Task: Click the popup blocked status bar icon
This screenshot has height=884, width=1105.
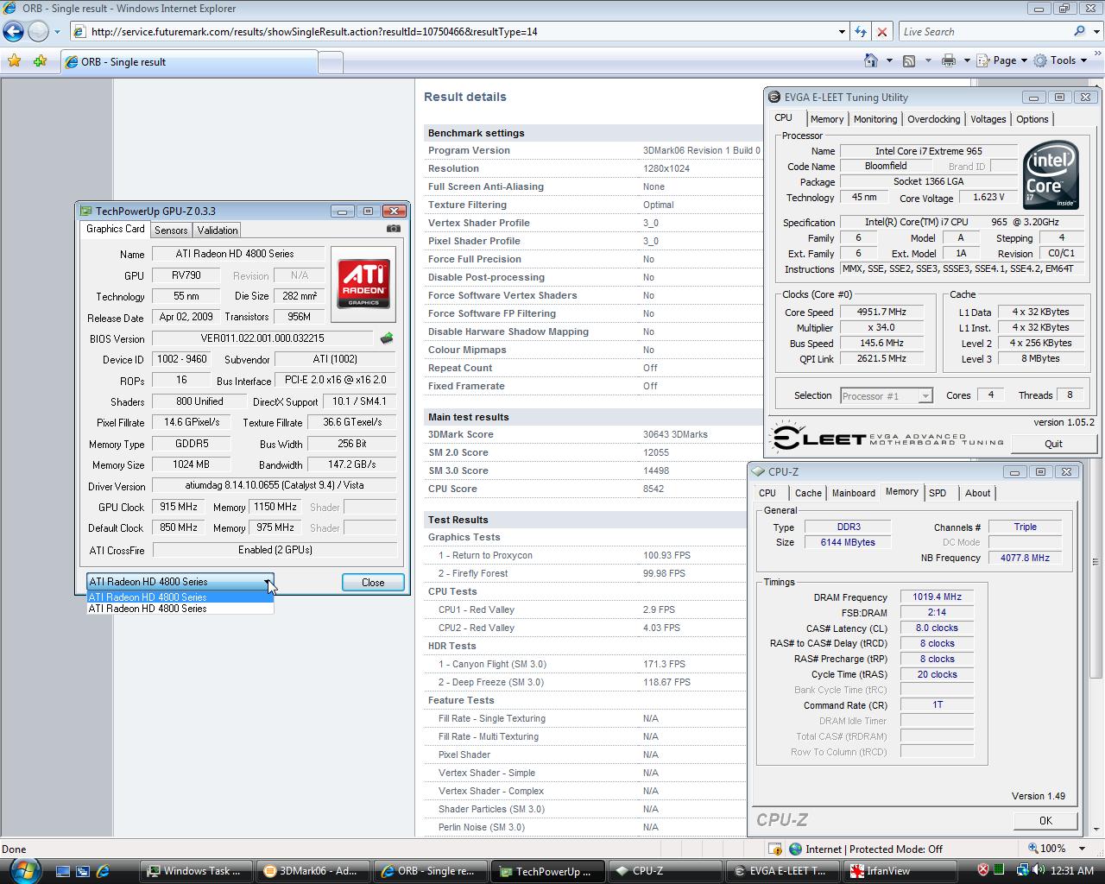Action: pos(774,849)
